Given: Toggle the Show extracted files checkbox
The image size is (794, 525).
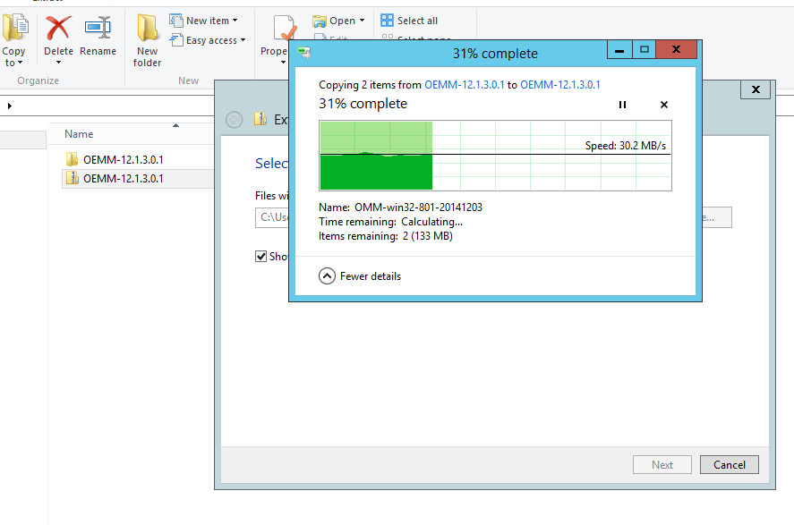Looking at the screenshot, I should [260, 257].
